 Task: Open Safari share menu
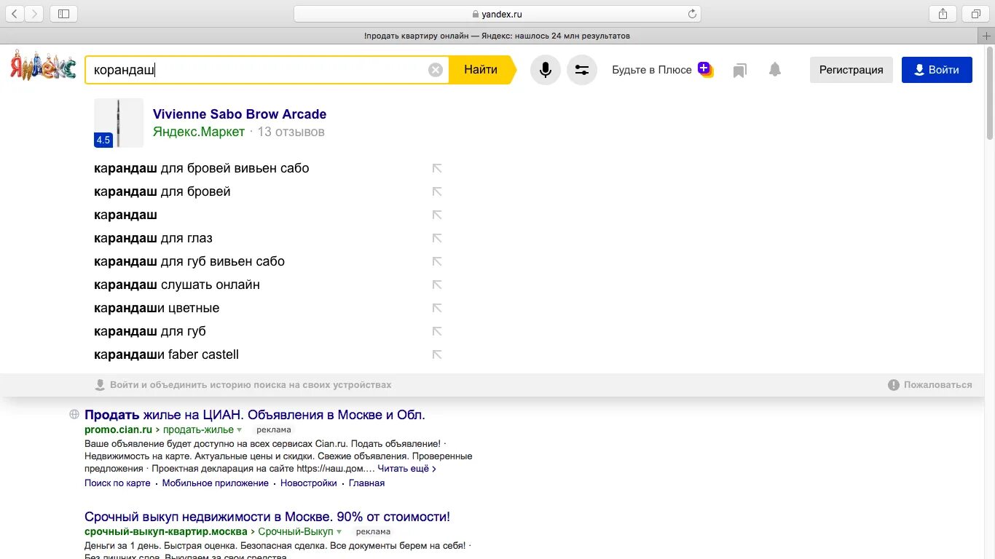(943, 14)
